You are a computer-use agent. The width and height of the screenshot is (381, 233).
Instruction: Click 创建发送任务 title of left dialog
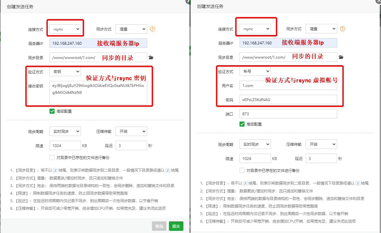[x=20, y=6]
